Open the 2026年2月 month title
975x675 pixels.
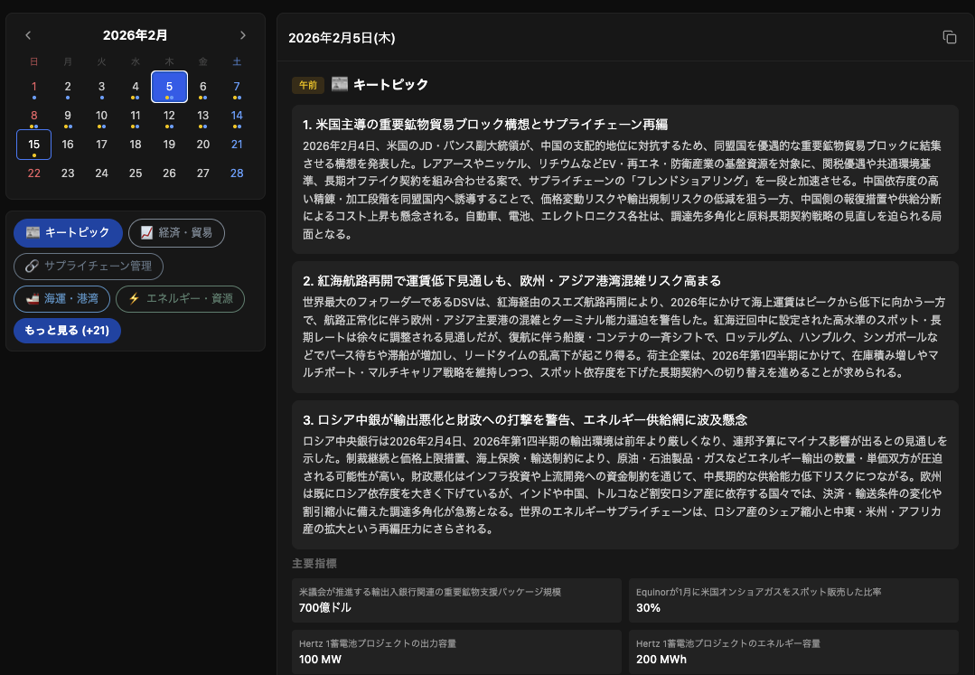pos(135,35)
